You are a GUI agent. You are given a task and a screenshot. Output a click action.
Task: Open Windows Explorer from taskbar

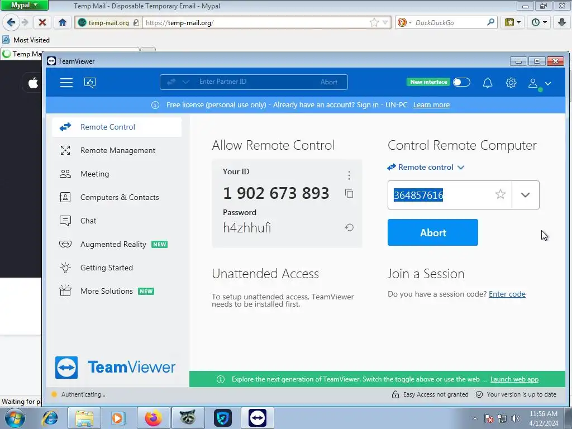click(84, 418)
